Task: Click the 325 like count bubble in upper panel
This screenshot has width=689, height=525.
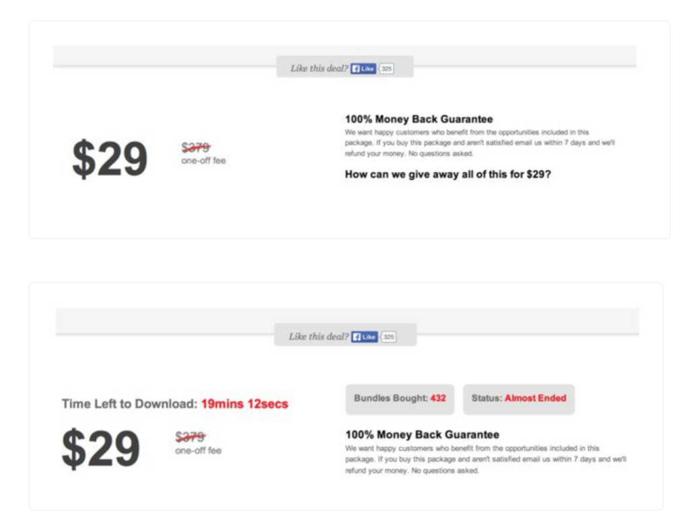Action: (386, 69)
